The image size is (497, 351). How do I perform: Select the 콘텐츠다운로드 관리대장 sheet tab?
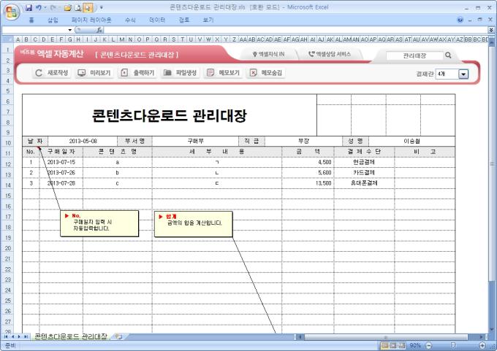pyautogui.click(x=70, y=336)
